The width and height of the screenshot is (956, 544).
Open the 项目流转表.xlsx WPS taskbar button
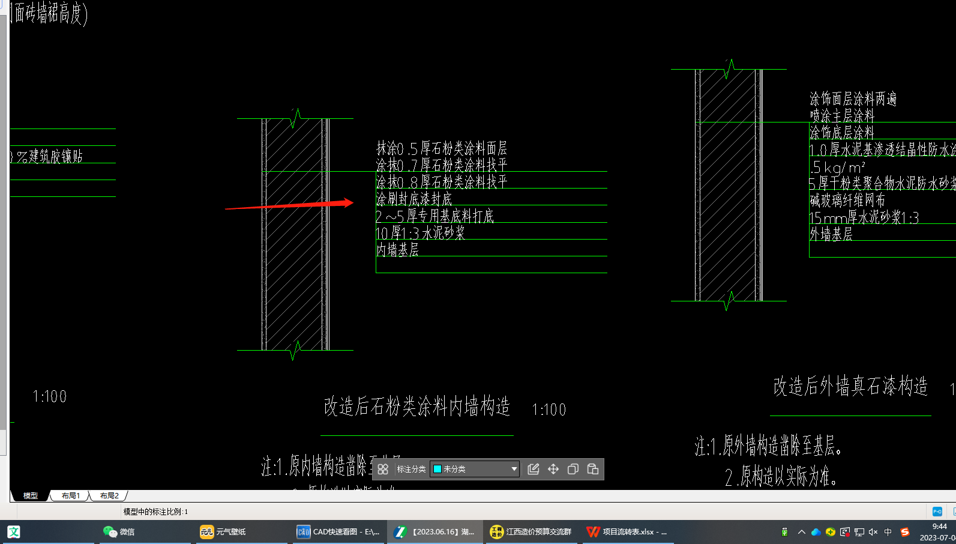[627, 532]
